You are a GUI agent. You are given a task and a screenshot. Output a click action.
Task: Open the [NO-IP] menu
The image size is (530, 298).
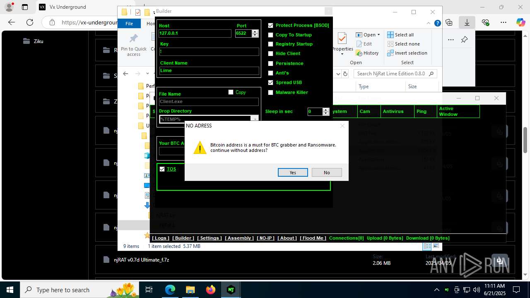tap(265, 238)
